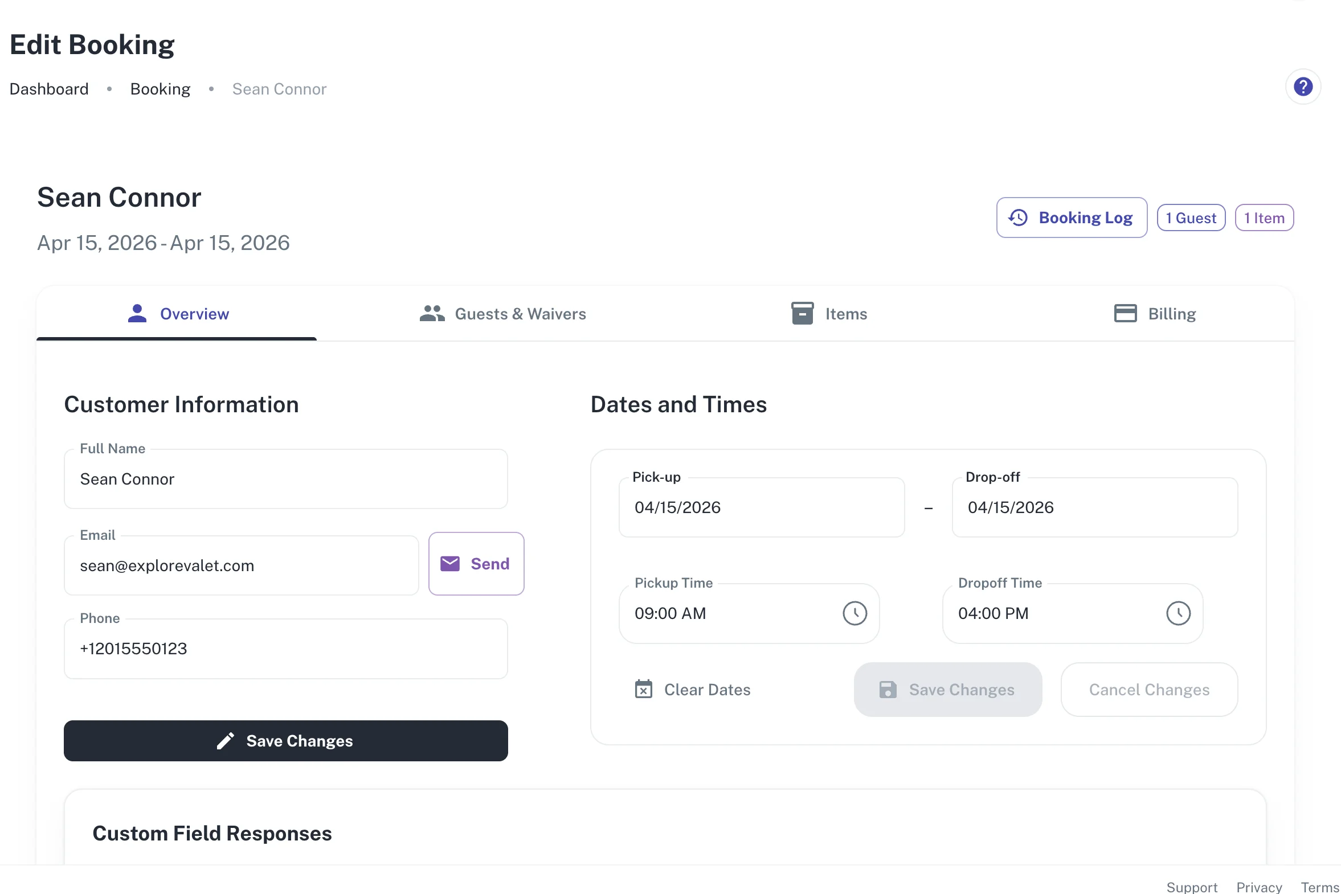1341x894 pixels.
Task: Click the pencil icon on Save Changes
Action: pyautogui.click(x=226, y=740)
